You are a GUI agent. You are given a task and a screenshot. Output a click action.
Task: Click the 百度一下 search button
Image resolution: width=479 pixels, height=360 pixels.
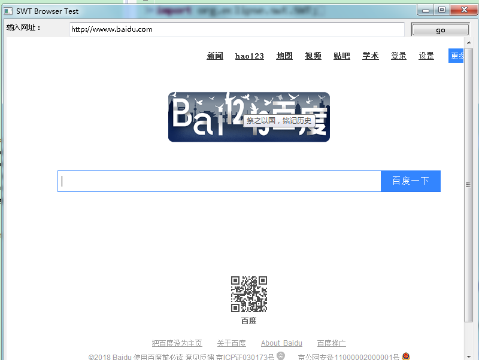[411, 181]
